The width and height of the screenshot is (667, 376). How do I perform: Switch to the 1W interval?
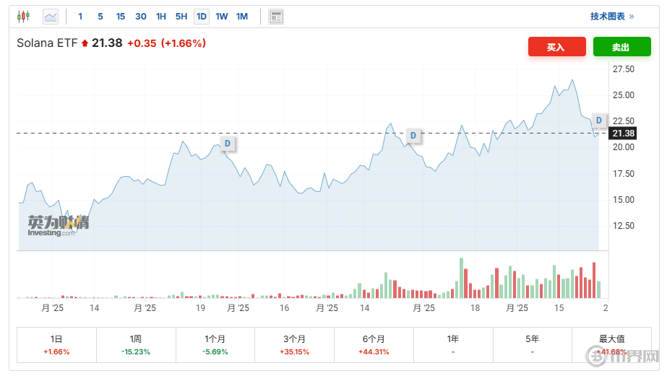pos(222,16)
